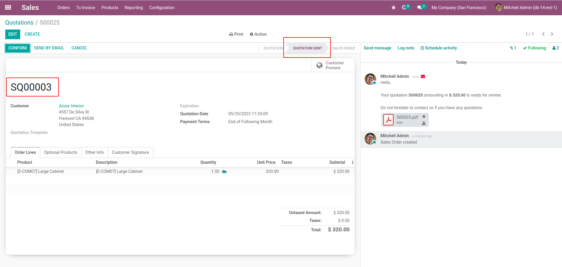562x267 pixels.
Task: Select the SALES ORDER status stage
Action: tap(344, 48)
